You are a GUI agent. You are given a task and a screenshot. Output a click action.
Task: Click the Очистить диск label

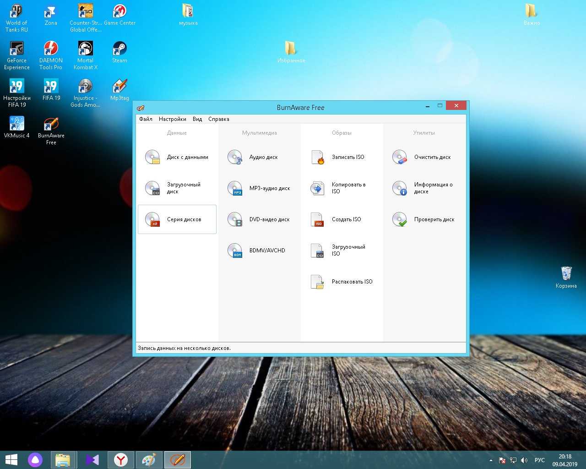tap(433, 157)
